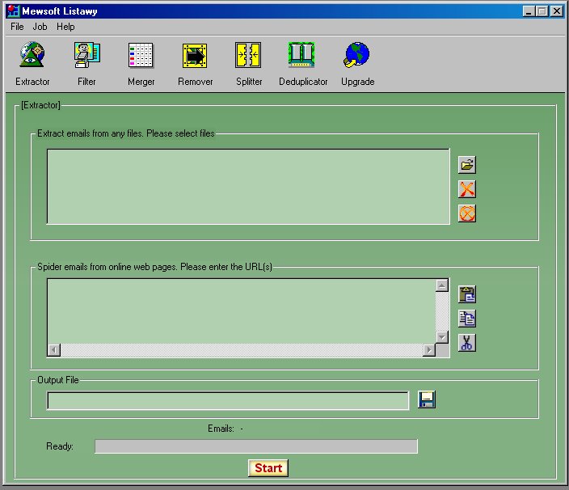Screen dimensions: 569x490
Task: Click the URL box scroll up arrow
Action: (441, 285)
